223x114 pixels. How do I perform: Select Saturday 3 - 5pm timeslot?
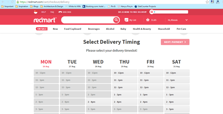coord(177,109)
